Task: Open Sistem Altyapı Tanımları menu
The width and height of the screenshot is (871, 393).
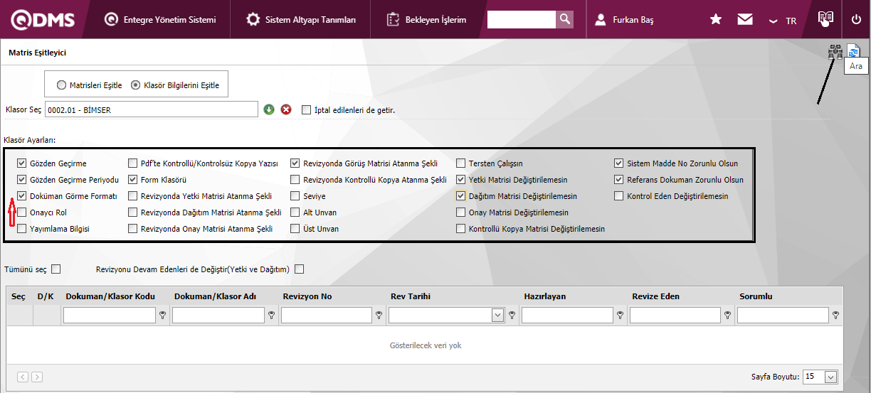Action: pos(301,20)
